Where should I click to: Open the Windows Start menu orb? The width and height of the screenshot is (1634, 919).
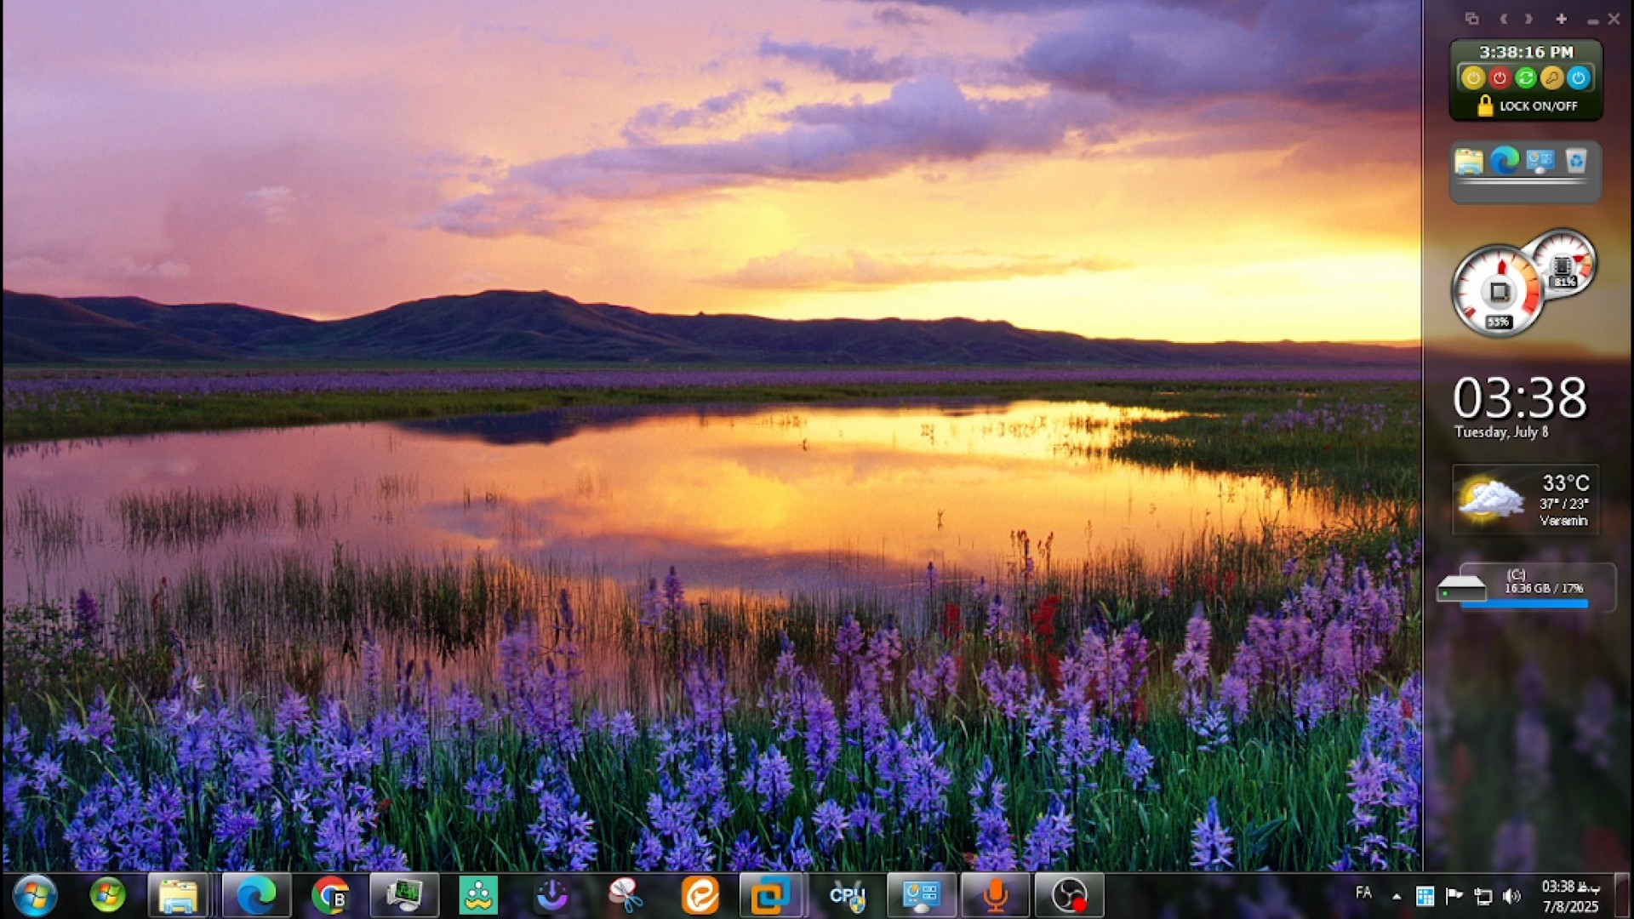click(x=34, y=895)
